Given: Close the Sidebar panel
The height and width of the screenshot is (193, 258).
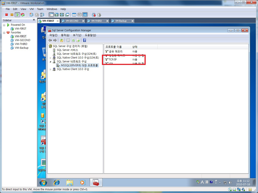Looking at the screenshot, I should pyautogui.click(x=34, y=20).
